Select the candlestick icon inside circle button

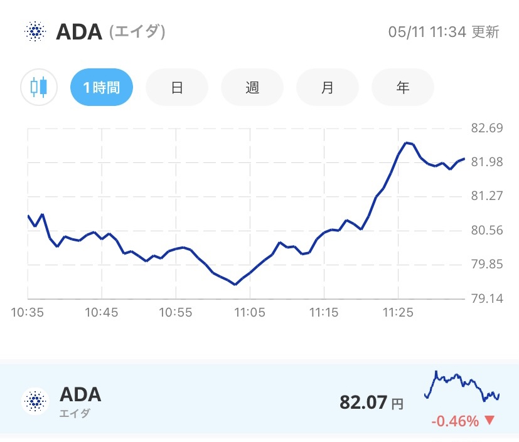pyautogui.click(x=38, y=87)
